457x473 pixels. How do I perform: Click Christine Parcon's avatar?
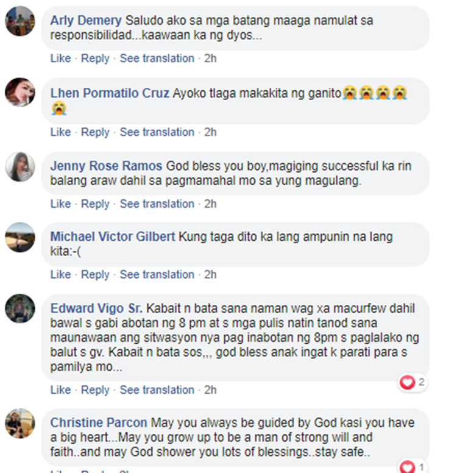[20, 424]
